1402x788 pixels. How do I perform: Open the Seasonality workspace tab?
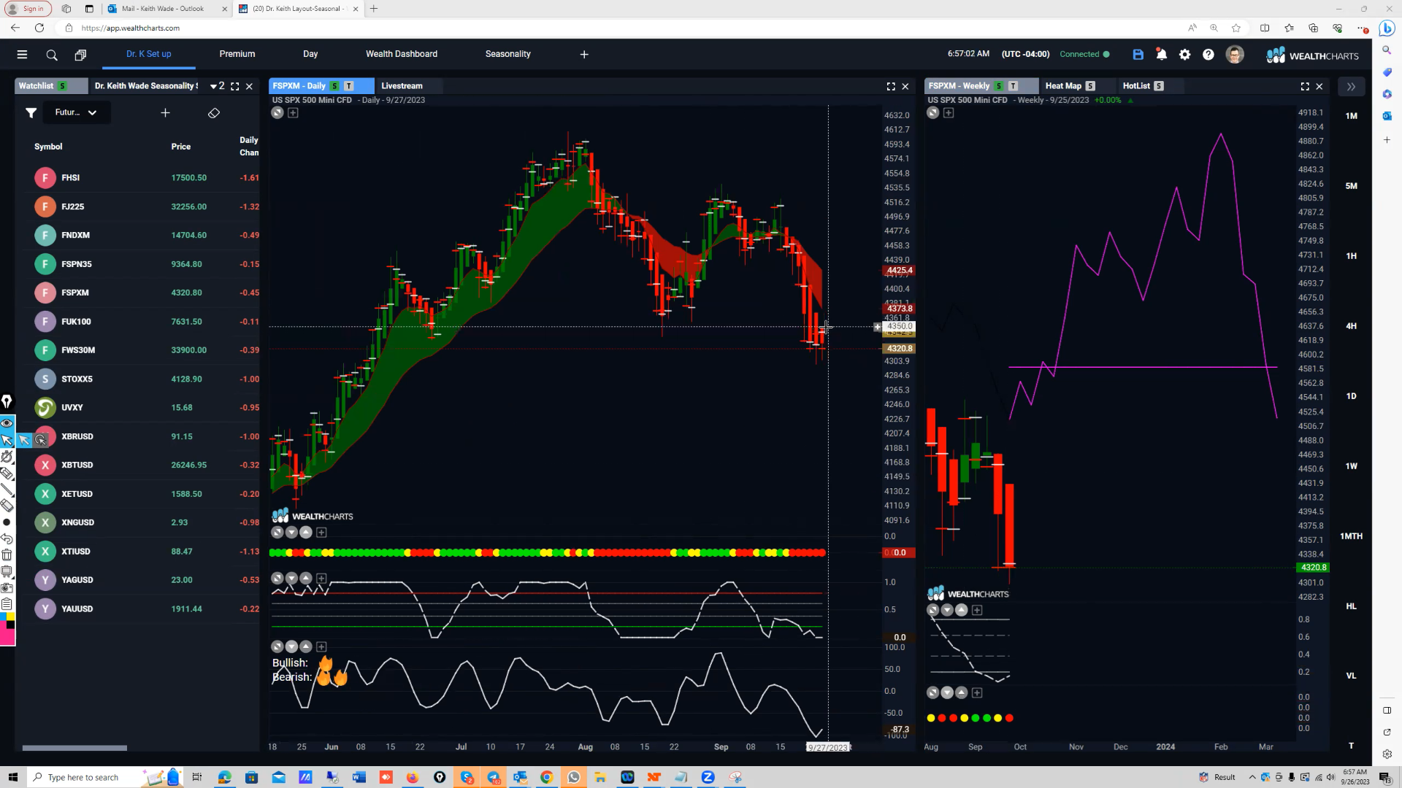point(508,54)
